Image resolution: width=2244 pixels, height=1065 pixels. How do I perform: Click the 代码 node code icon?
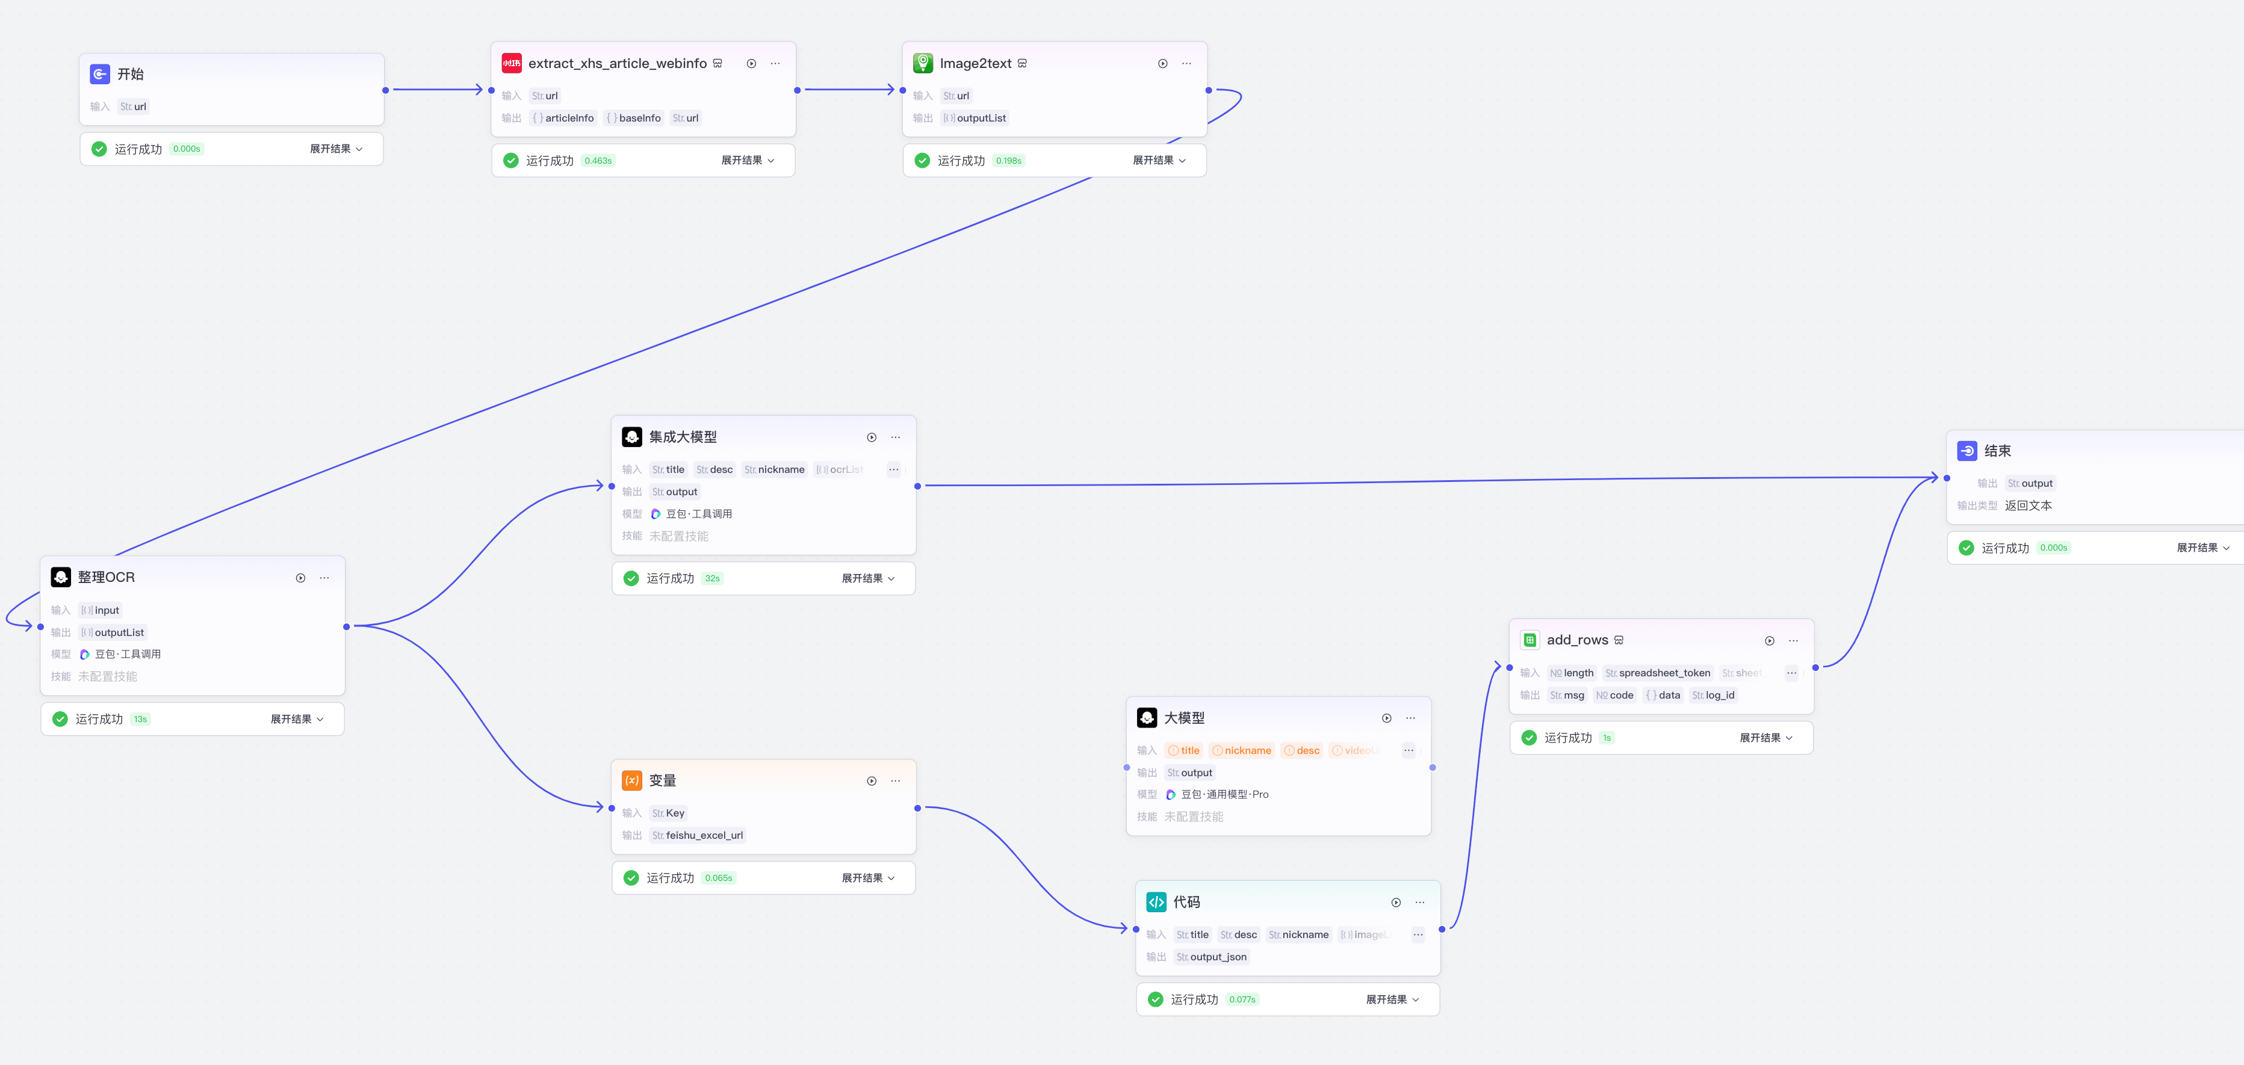click(1156, 902)
